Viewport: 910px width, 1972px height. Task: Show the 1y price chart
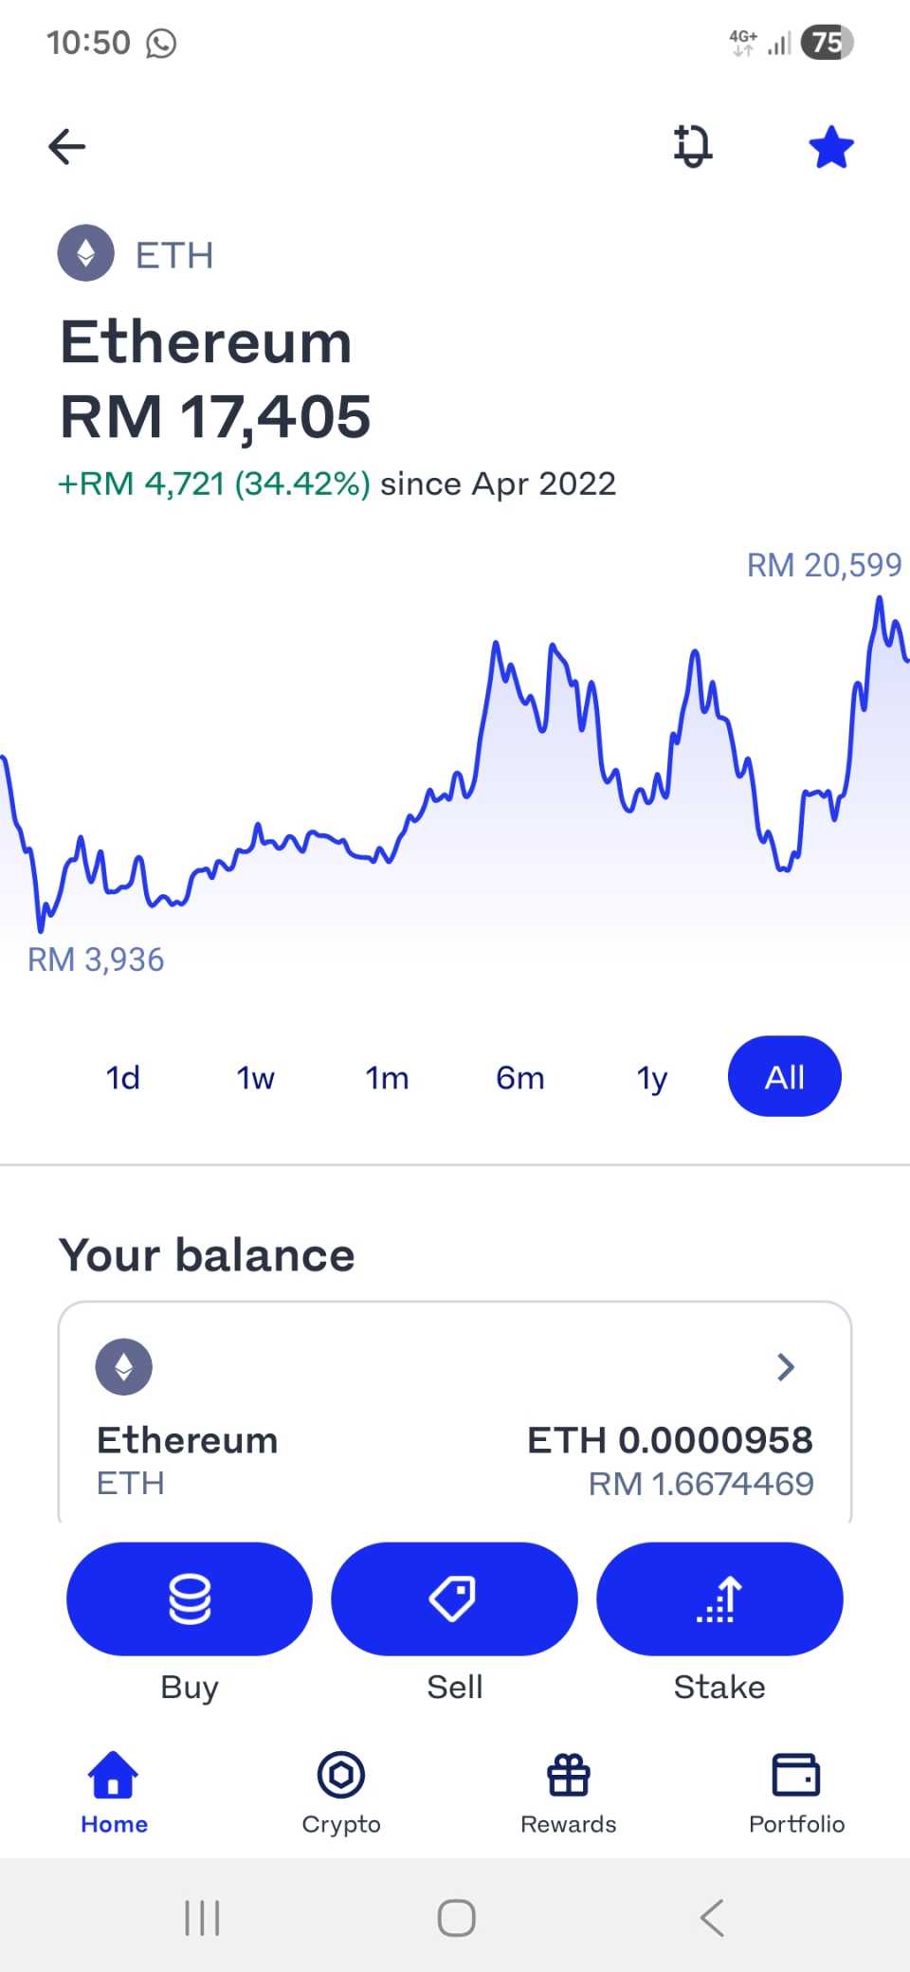click(652, 1077)
